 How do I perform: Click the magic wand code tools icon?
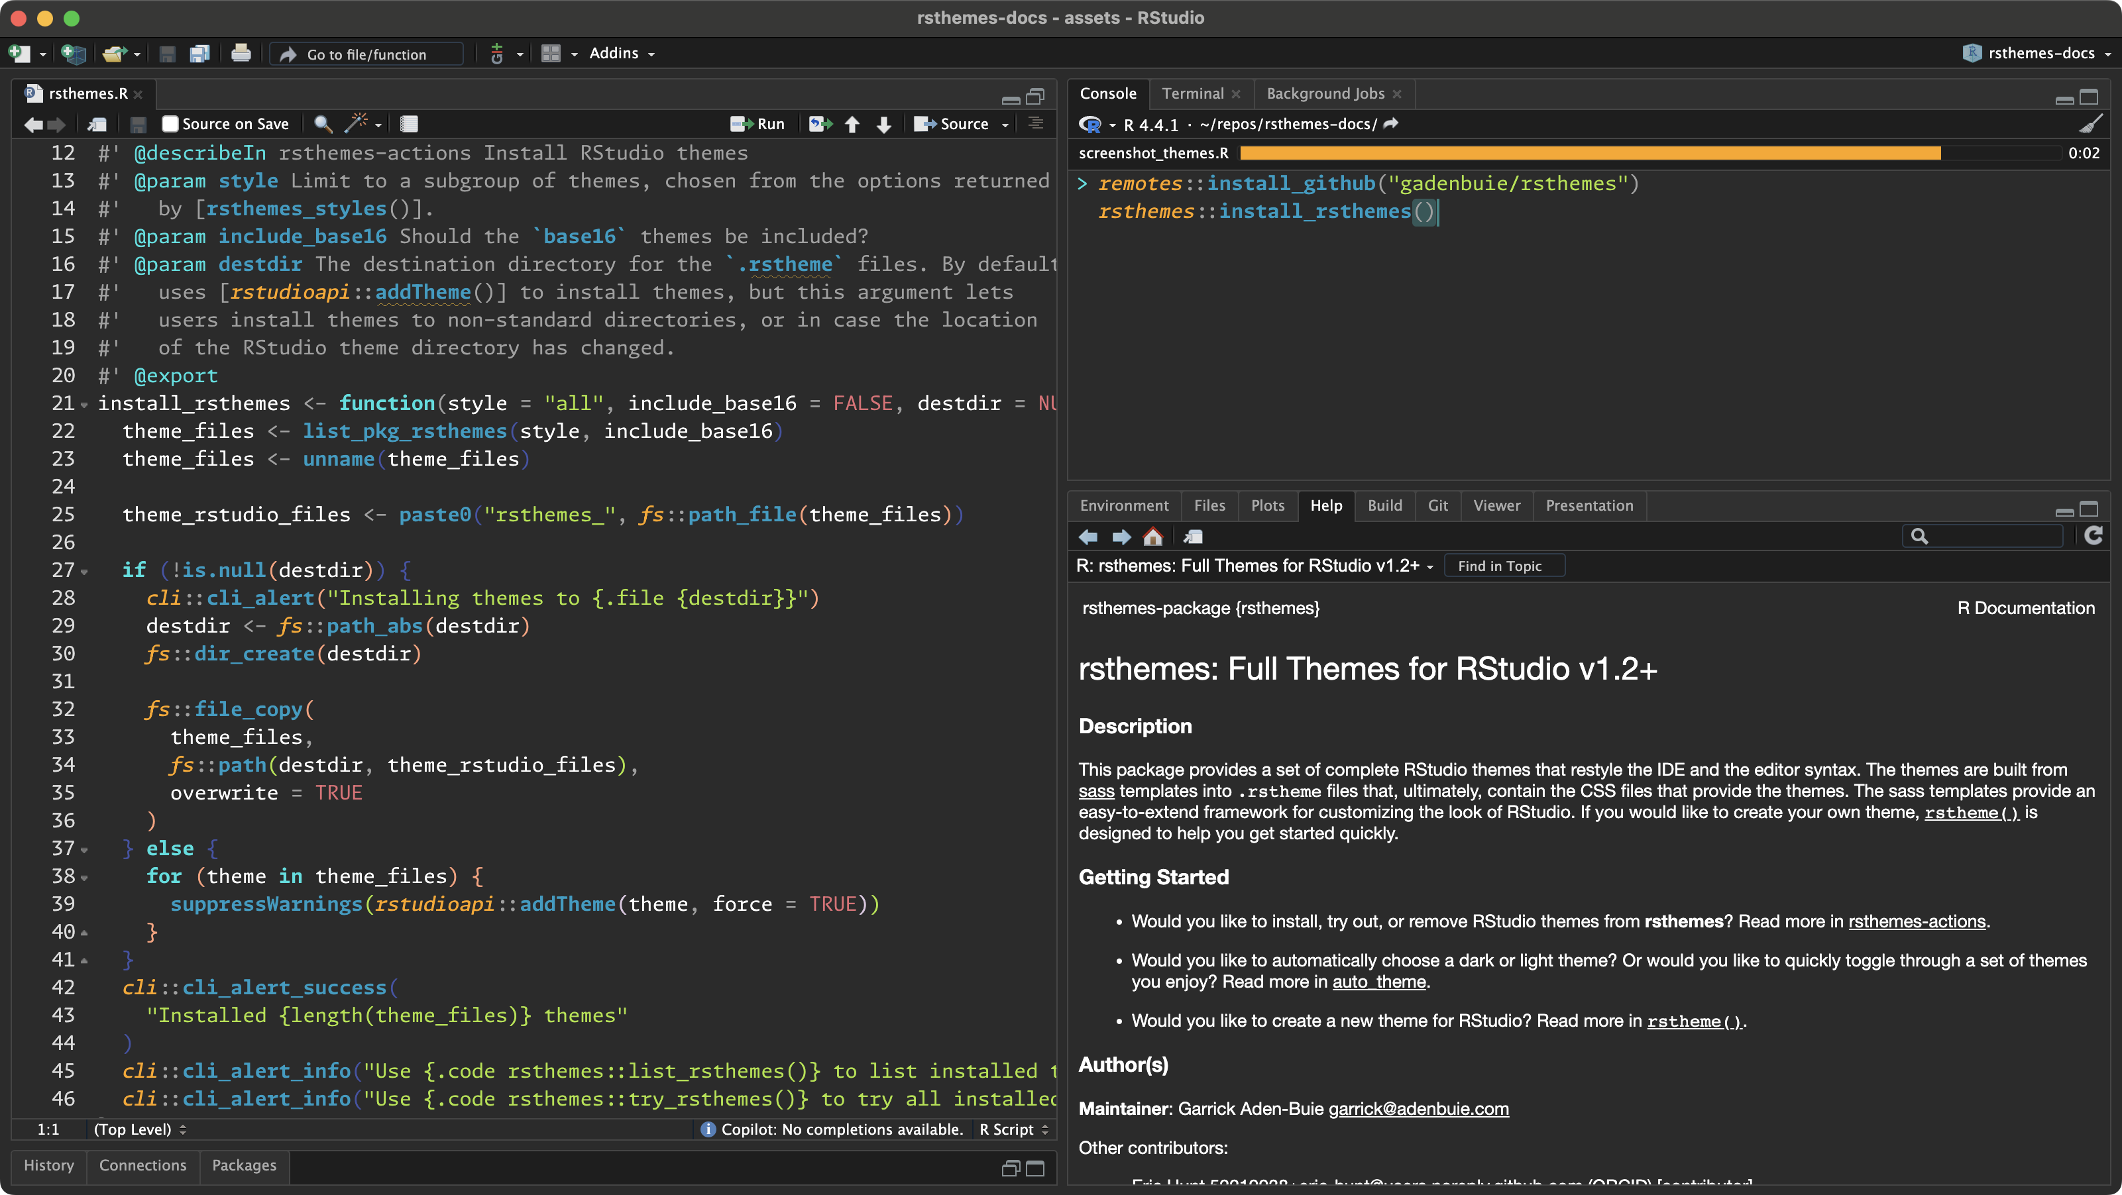(x=357, y=123)
